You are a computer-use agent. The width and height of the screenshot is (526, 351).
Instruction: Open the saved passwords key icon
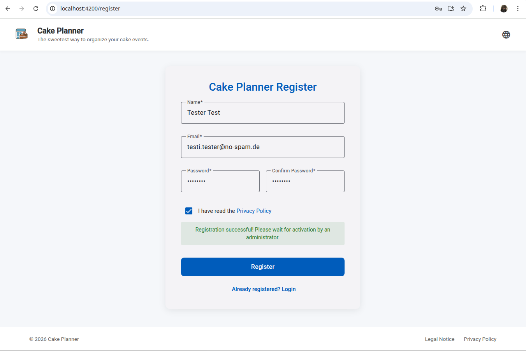[438, 8]
